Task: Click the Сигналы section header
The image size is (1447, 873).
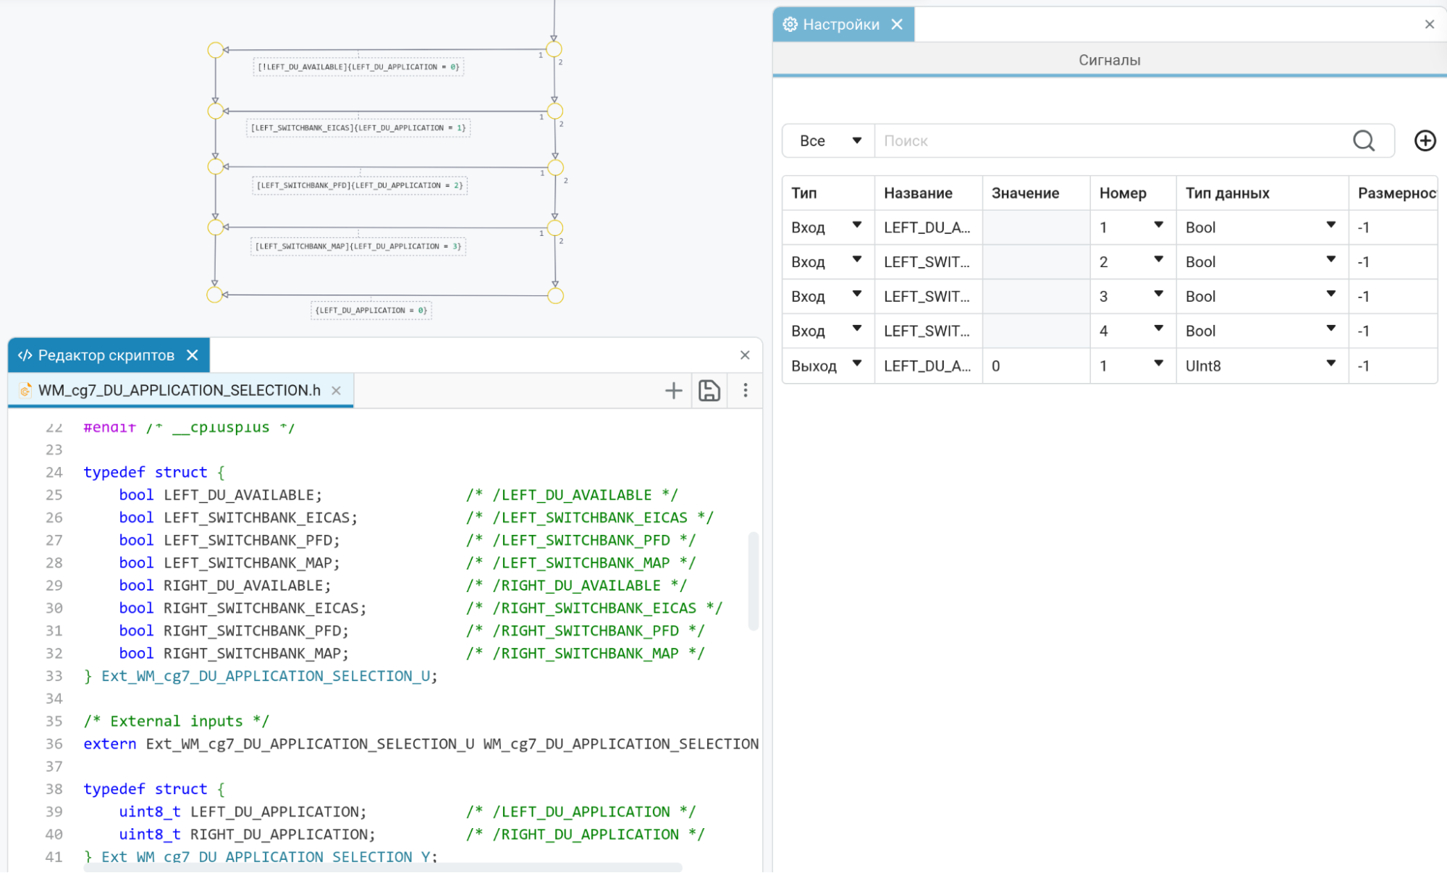Action: point(1109,60)
